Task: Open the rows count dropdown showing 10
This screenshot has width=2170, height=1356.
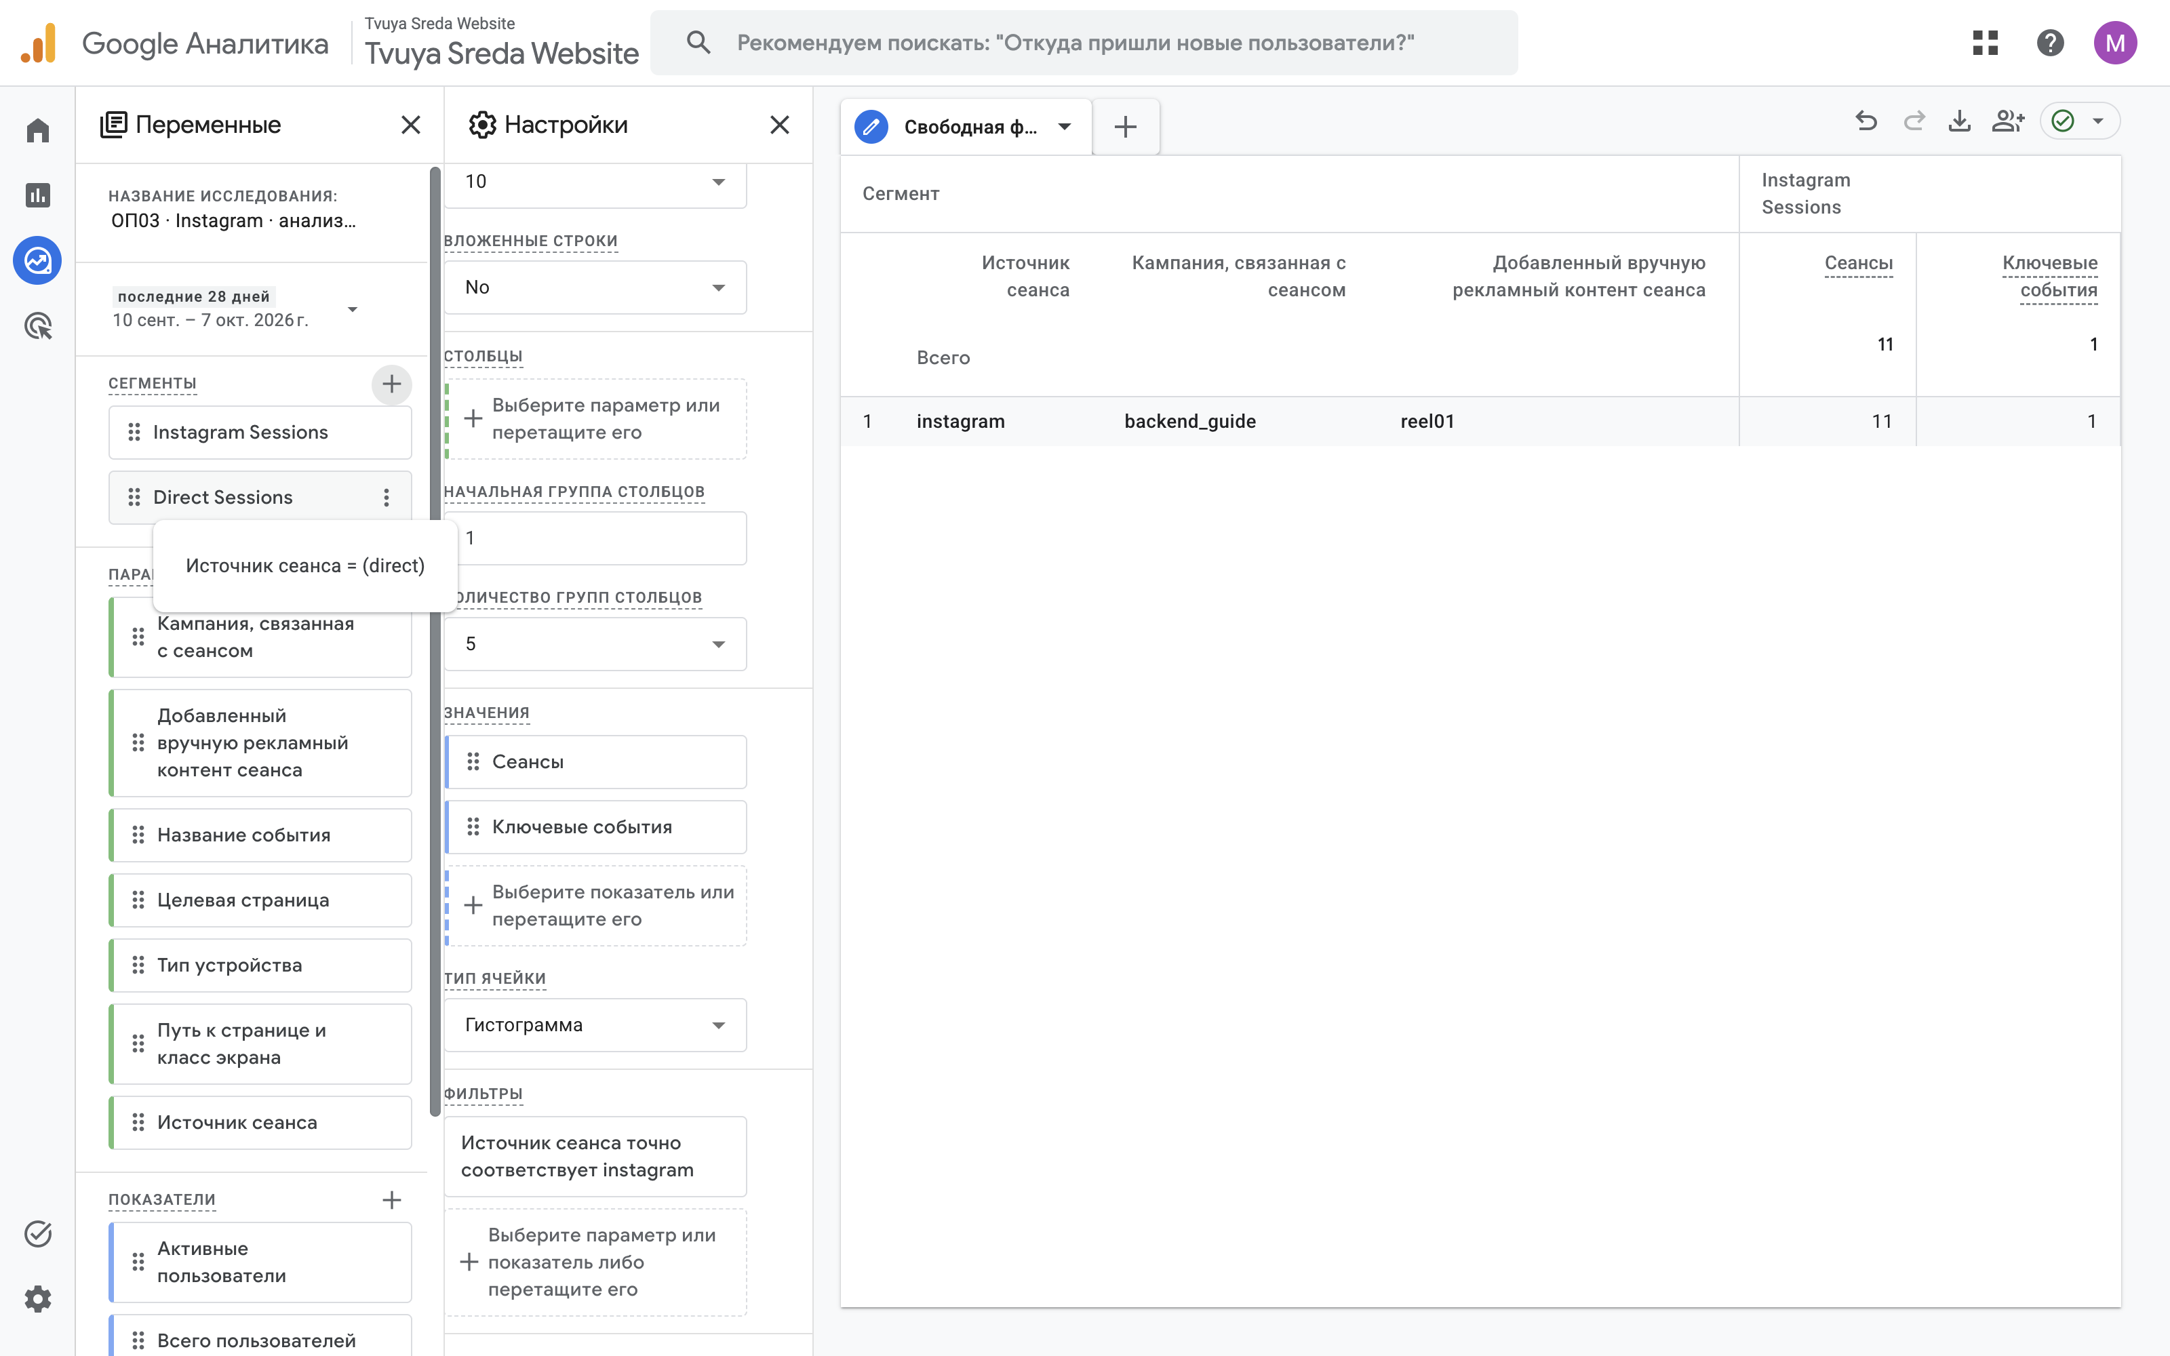Action: coord(595,182)
